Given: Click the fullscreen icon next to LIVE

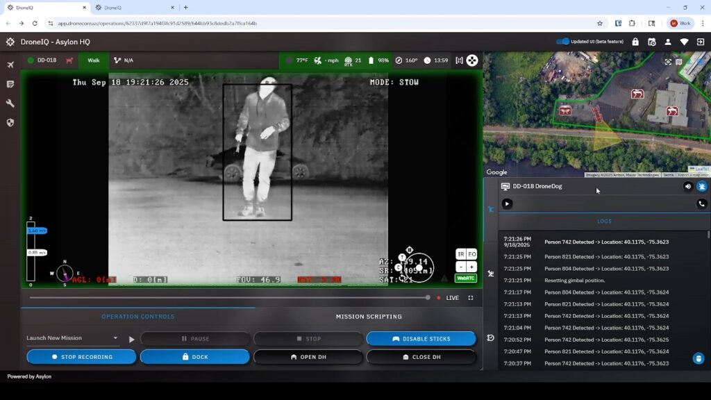Looking at the screenshot, I should click(471, 298).
